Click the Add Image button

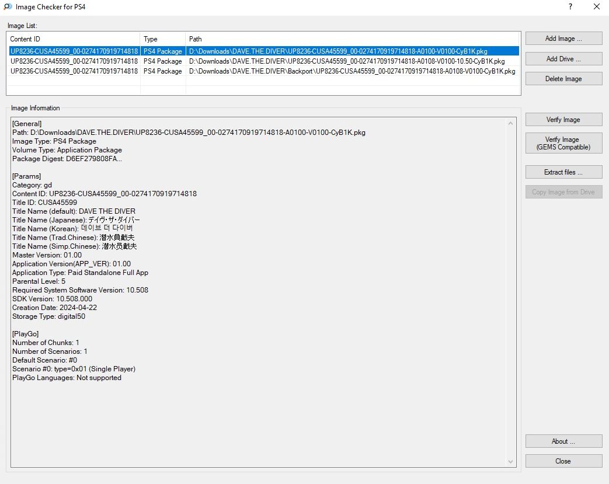point(563,39)
